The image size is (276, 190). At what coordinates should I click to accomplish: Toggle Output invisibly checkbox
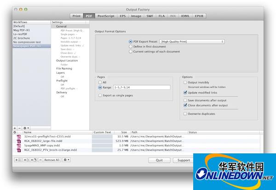(185, 82)
